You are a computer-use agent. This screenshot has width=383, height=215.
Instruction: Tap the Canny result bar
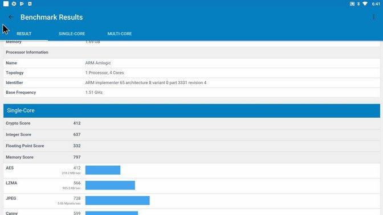(112, 213)
